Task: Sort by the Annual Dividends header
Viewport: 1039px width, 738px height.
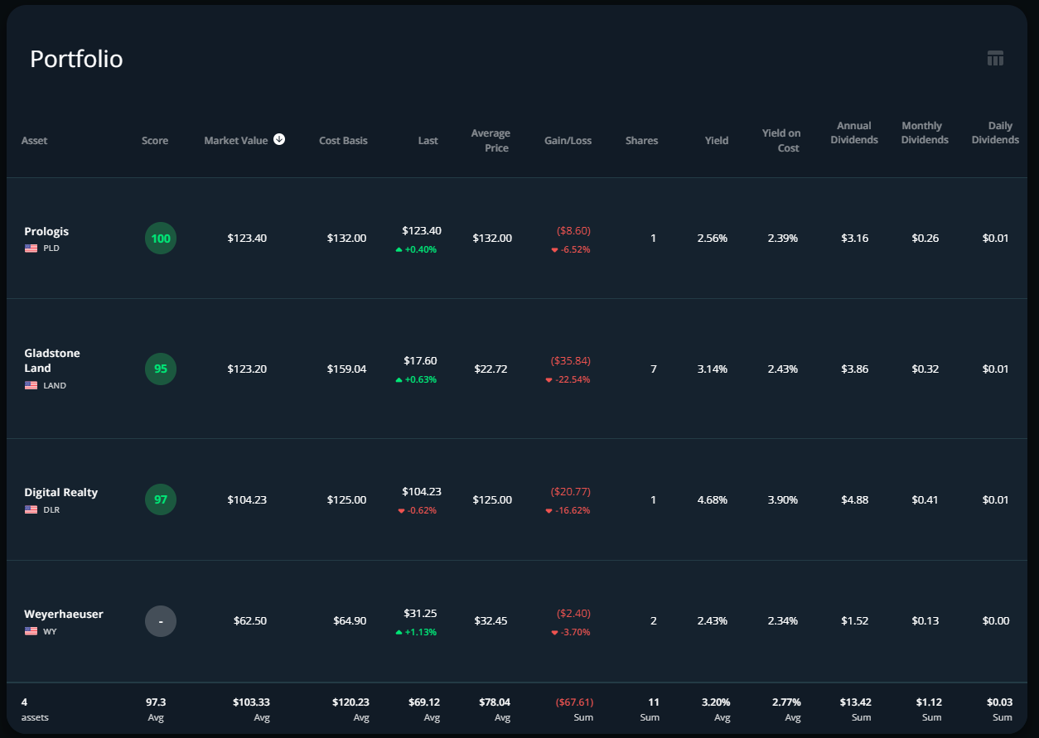Action: pos(853,133)
